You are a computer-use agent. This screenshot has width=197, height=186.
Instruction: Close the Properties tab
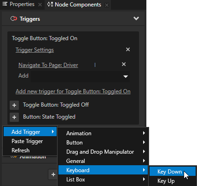(x=40, y=5)
